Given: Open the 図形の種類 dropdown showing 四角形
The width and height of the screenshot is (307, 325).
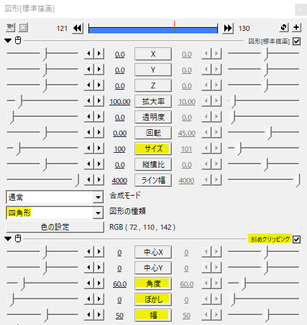Looking at the screenshot, I should [55, 213].
